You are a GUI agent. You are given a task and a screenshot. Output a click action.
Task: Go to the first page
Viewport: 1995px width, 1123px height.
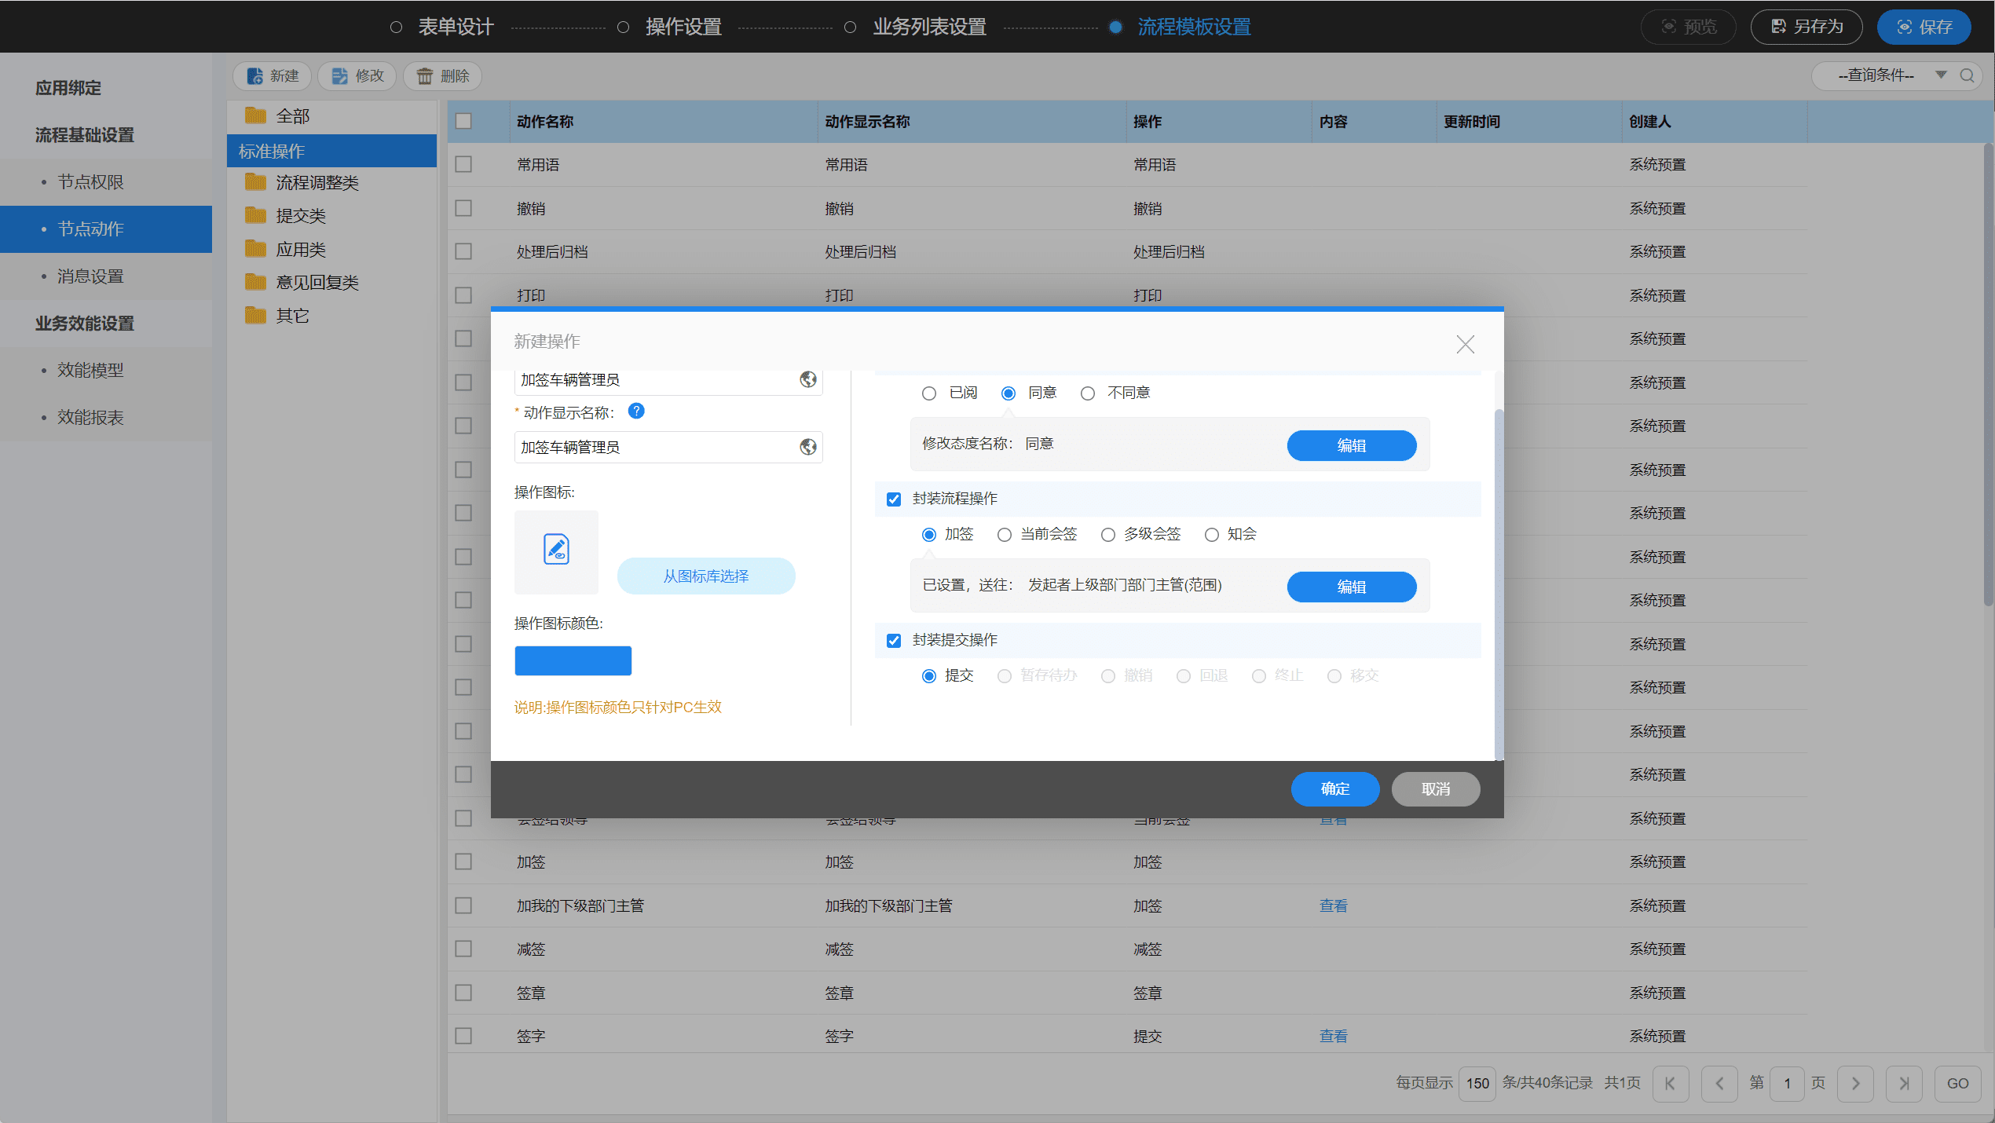coord(1671,1083)
